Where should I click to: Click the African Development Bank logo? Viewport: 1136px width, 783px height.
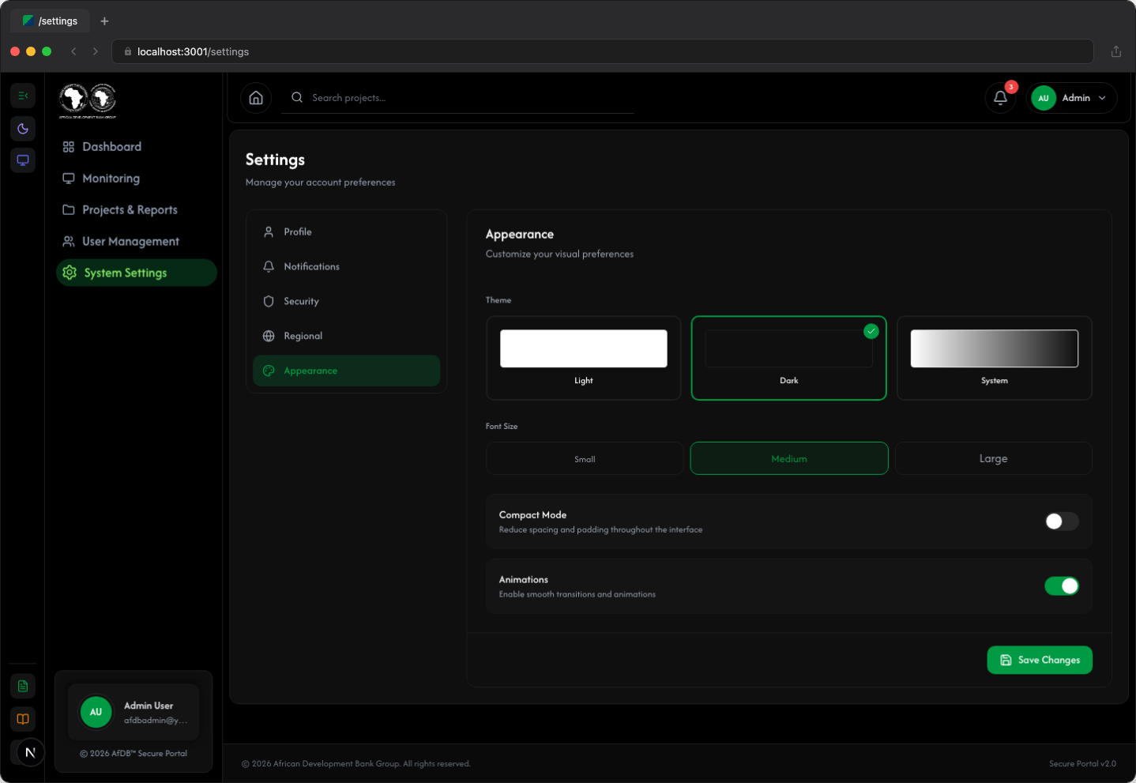coord(88,100)
